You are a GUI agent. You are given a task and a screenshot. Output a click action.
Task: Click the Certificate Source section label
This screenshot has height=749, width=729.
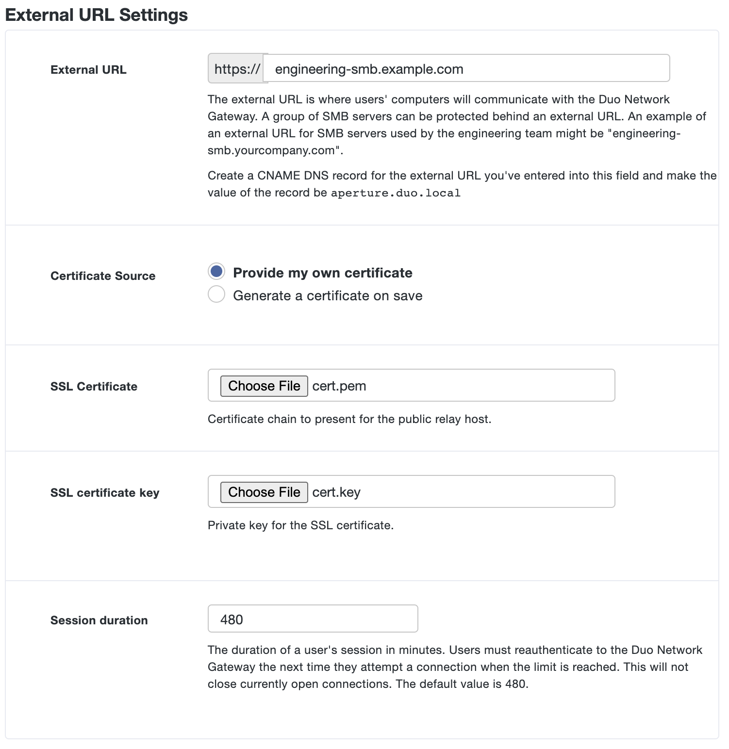click(102, 276)
